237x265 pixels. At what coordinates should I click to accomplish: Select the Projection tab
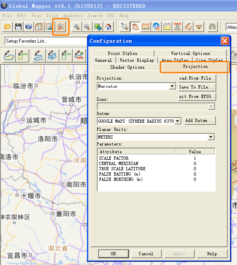point(195,67)
